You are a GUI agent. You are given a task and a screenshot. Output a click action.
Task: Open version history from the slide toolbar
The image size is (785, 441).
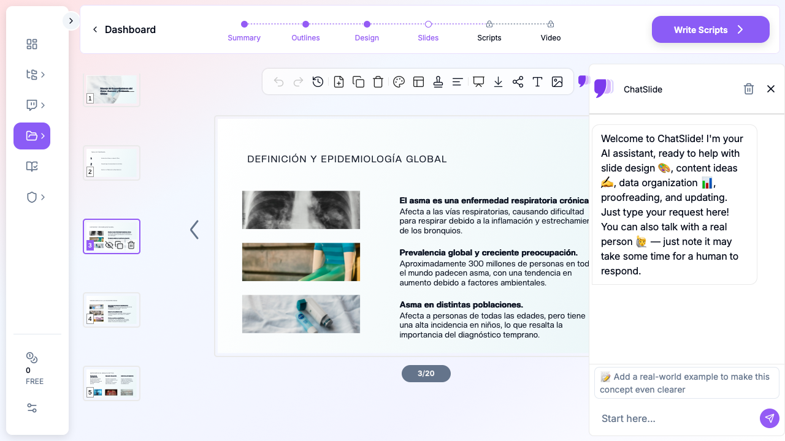(x=318, y=82)
